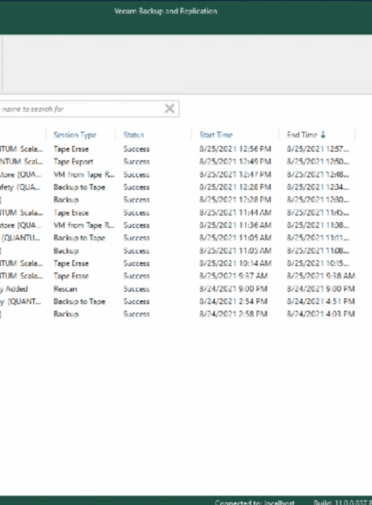Click the 'NTUM Scal...' name cell
372x505 pixels.
(21, 162)
